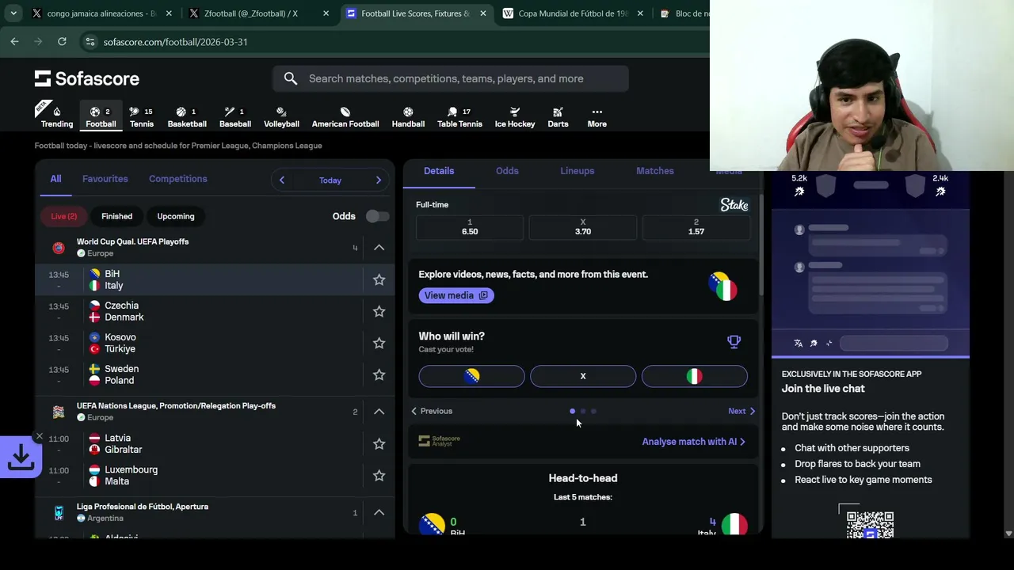The image size is (1014, 570).
Task: Close the download widget overlay
Action: tap(39, 436)
